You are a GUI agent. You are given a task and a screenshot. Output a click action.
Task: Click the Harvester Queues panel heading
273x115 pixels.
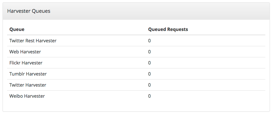[29, 11]
